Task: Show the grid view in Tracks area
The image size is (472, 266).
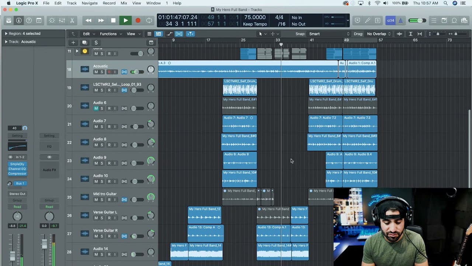Action: [149, 34]
